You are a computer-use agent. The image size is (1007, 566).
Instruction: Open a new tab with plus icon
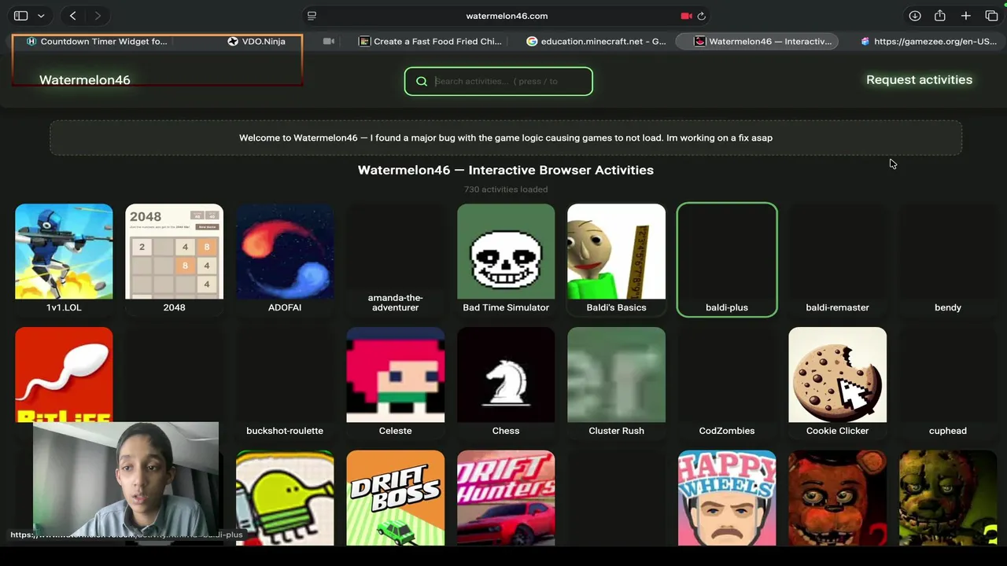[x=966, y=16]
